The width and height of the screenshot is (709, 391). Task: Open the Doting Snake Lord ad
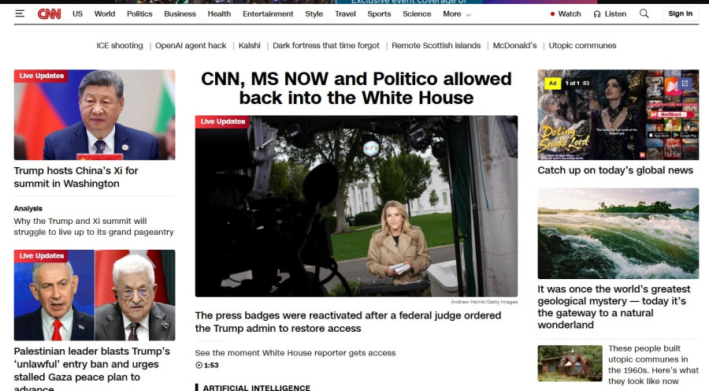(618, 114)
